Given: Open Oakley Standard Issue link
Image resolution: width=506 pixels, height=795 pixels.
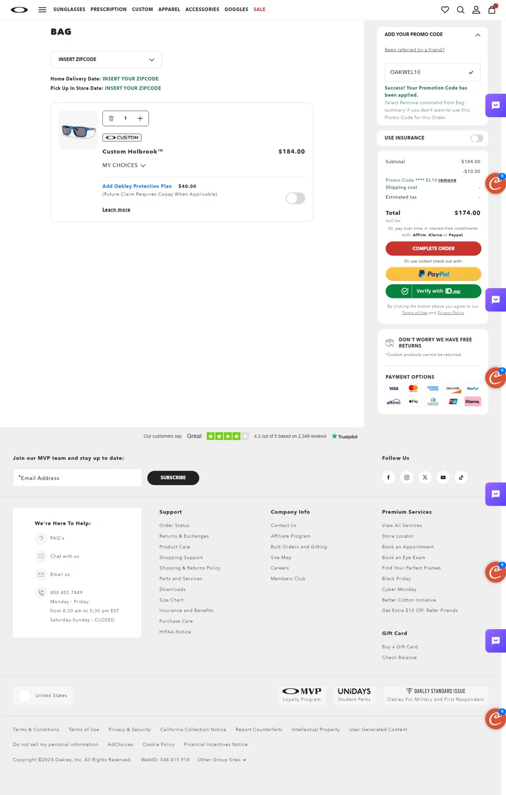Looking at the screenshot, I should (x=435, y=695).
